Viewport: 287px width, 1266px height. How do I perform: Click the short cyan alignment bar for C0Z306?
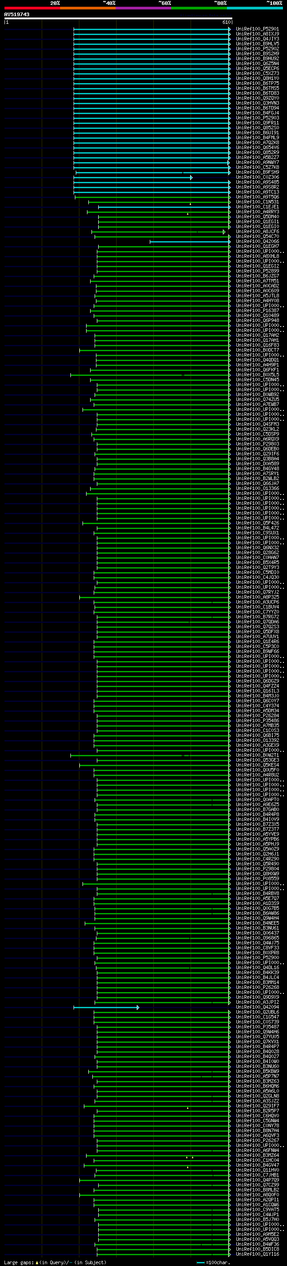pos(133,177)
